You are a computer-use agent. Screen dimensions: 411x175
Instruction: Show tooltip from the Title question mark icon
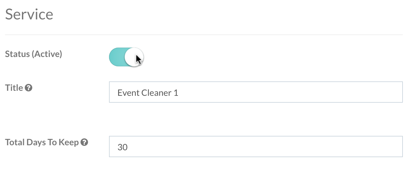(x=29, y=88)
